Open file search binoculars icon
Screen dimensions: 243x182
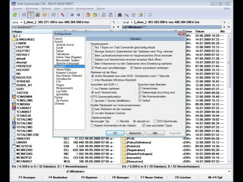[119, 15]
